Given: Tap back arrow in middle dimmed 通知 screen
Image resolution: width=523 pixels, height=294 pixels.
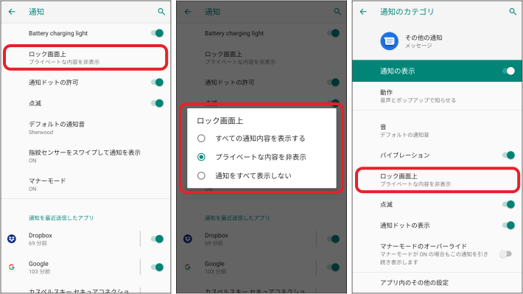Looking at the screenshot, I should click(x=188, y=12).
